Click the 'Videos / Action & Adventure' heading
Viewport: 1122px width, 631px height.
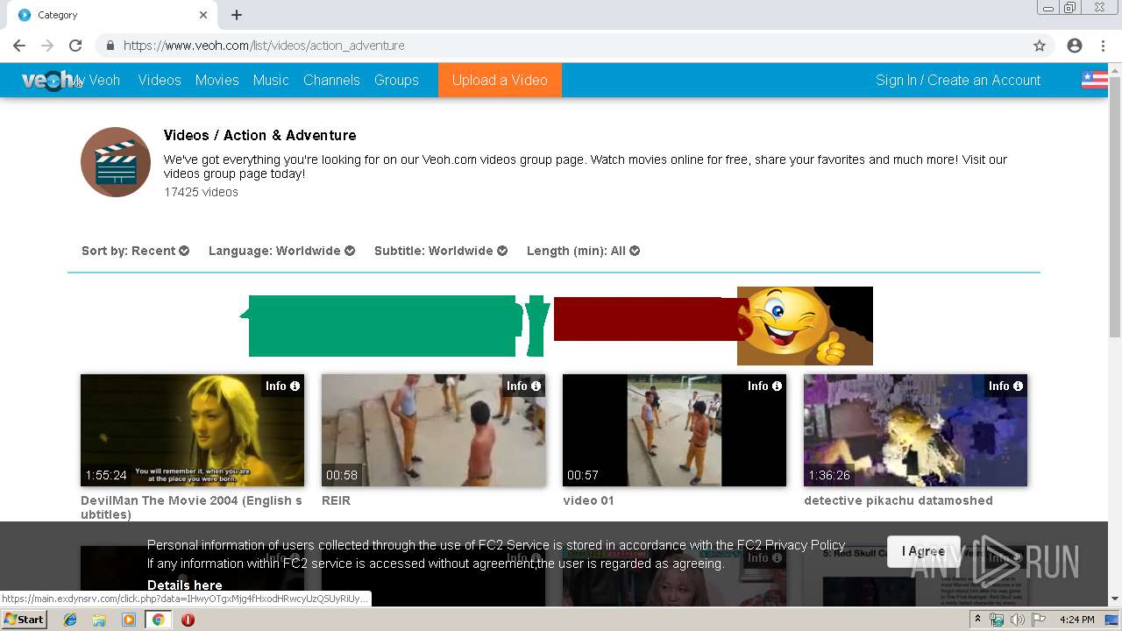point(259,135)
